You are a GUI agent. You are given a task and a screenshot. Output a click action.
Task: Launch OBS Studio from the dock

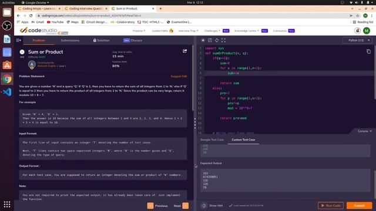[x=7, y=26]
